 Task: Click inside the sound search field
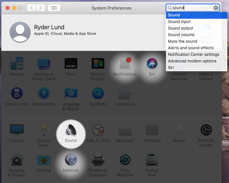(192, 8)
